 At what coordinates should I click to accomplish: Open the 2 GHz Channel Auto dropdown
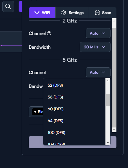98,33
